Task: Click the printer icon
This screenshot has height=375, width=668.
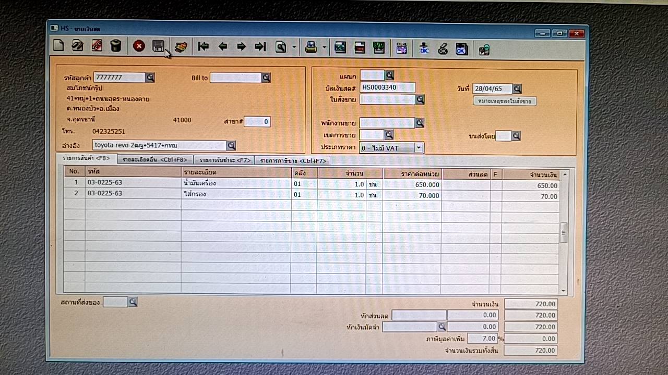Action: (311, 47)
